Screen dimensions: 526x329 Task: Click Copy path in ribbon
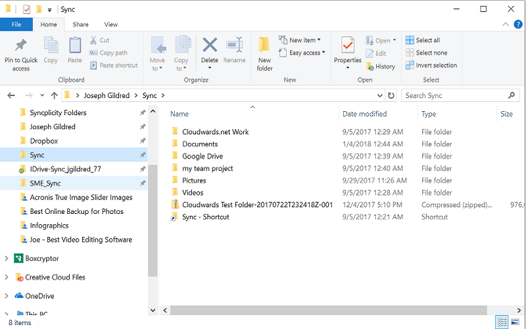tap(108, 53)
